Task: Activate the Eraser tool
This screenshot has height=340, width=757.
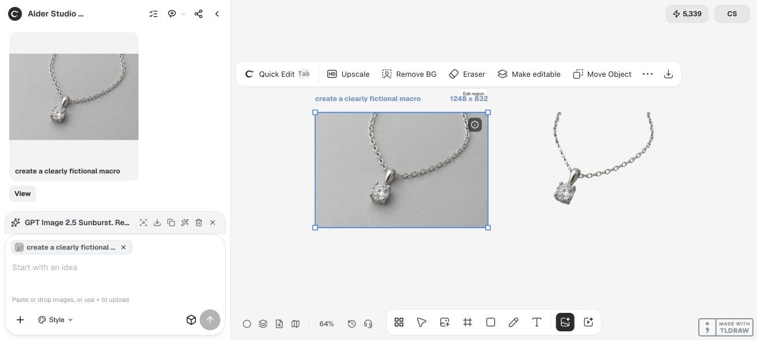Action: [x=467, y=74]
